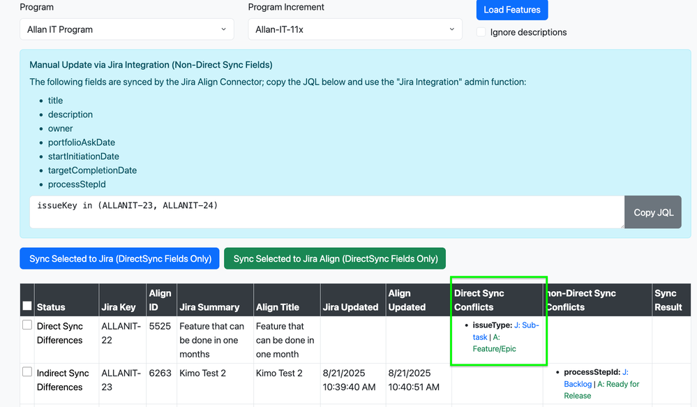Check the row checkbox for ALLANIT-22

26,324
